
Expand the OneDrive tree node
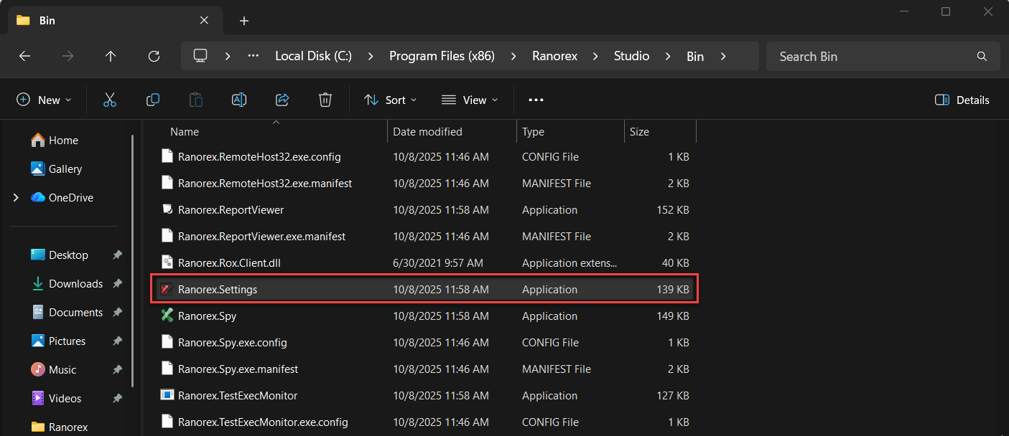(16, 198)
